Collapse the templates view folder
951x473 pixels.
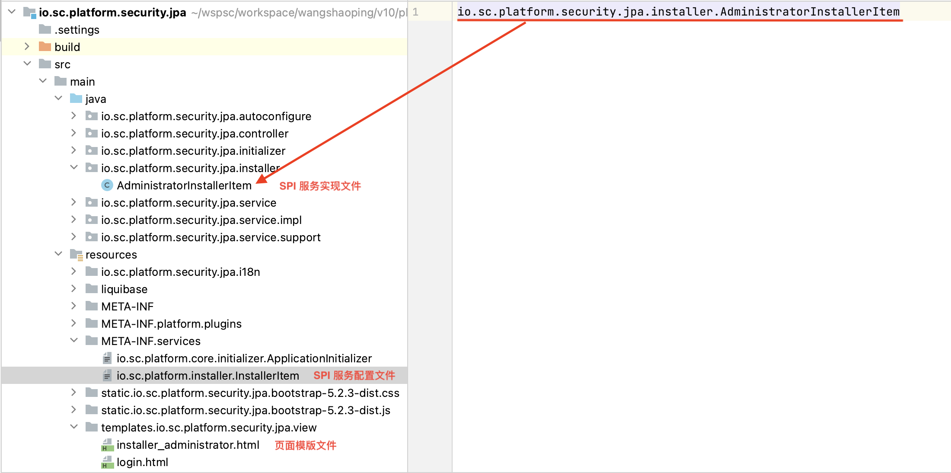[73, 427]
